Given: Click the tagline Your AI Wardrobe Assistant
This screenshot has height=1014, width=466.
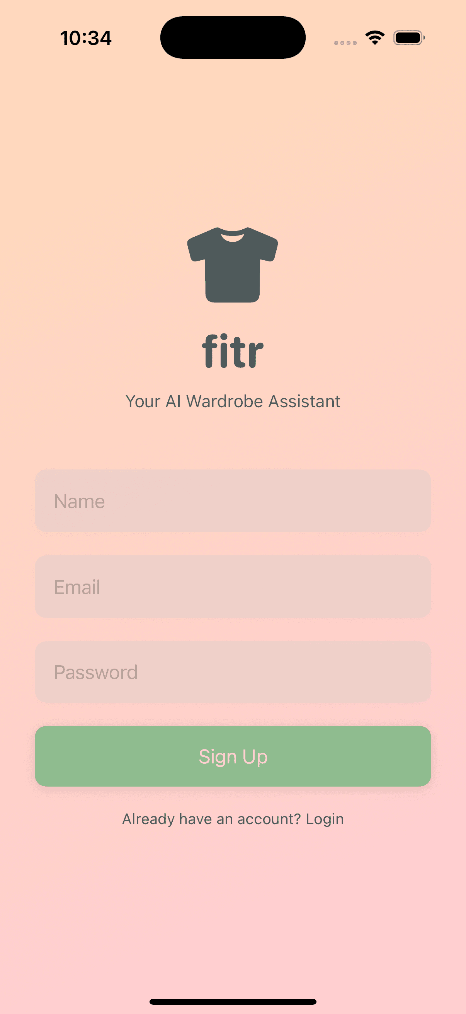Looking at the screenshot, I should click(233, 401).
